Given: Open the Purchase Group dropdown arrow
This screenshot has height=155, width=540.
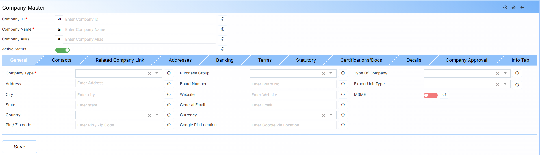Looking at the screenshot, I should click(x=331, y=73).
